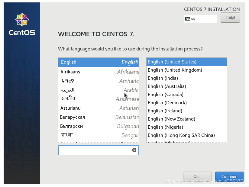Clear the language search field with the backspace icon
Screen dimensions: 249x187
tap(134, 150)
